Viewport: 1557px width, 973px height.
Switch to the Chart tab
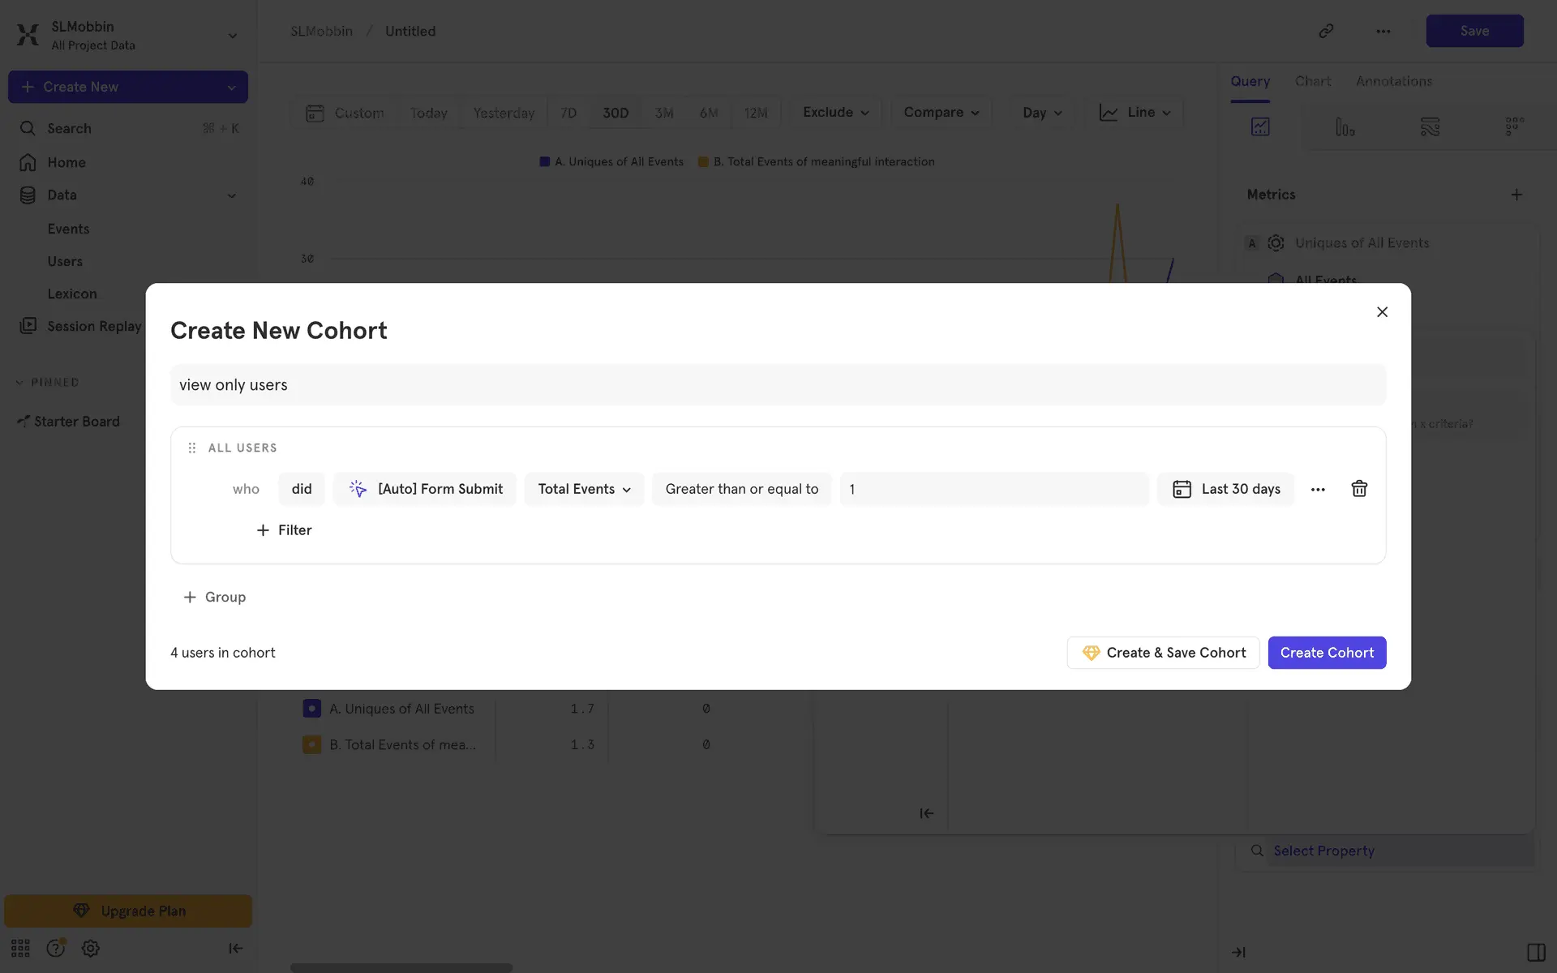(1312, 81)
